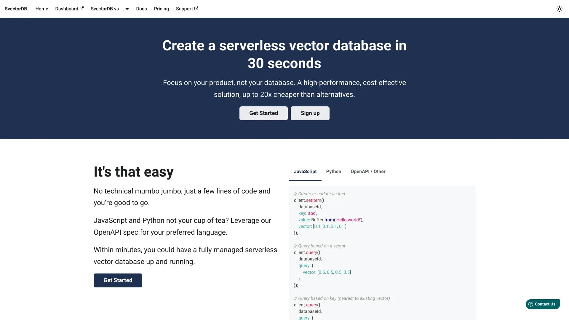Click the 'Hello world!' string in the code sample
This screenshot has width=569, height=320.
(x=348, y=220)
